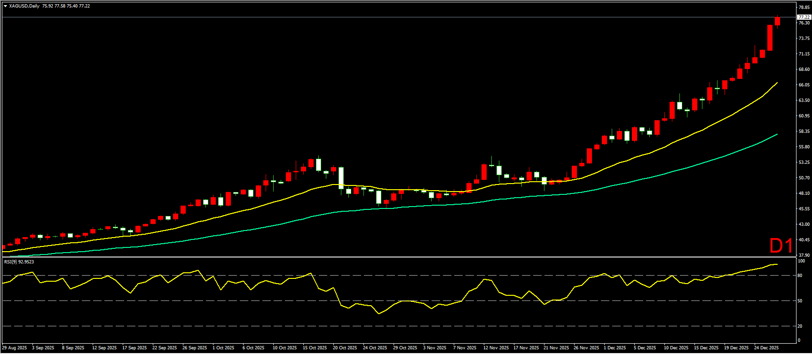Click the RSI scale value 80
812x354 pixels.
[800, 276]
